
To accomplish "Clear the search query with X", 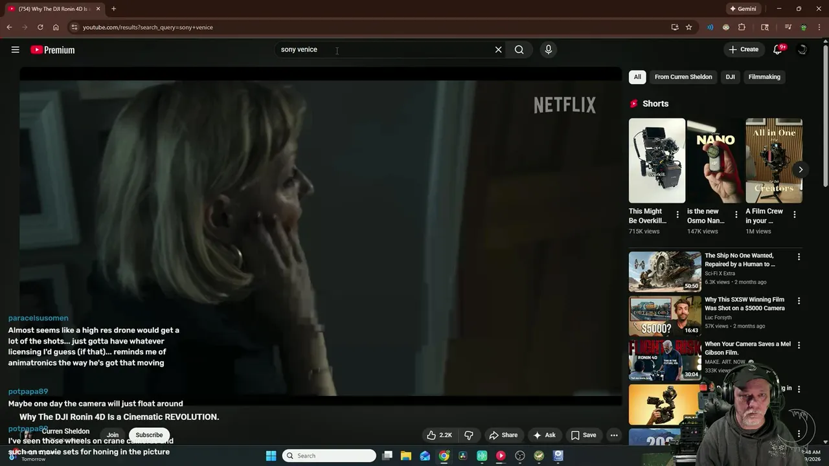I will tap(498, 50).
